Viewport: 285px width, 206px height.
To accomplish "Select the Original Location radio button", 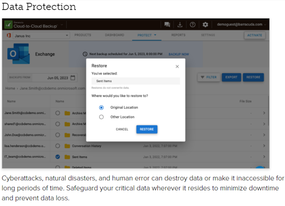I will (101, 108).
